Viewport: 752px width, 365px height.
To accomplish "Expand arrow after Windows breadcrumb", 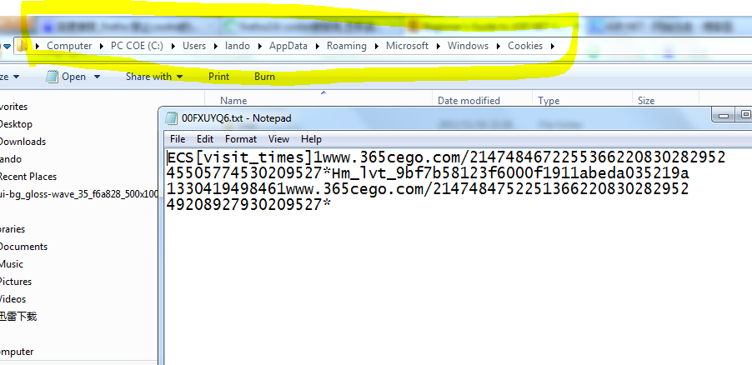I will coord(499,46).
